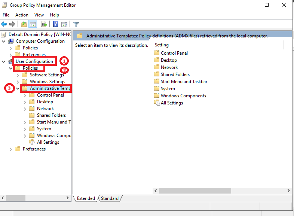This screenshot has width=294, height=216.
Task: Expand the Windows Settings node
Action: (x=18, y=82)
